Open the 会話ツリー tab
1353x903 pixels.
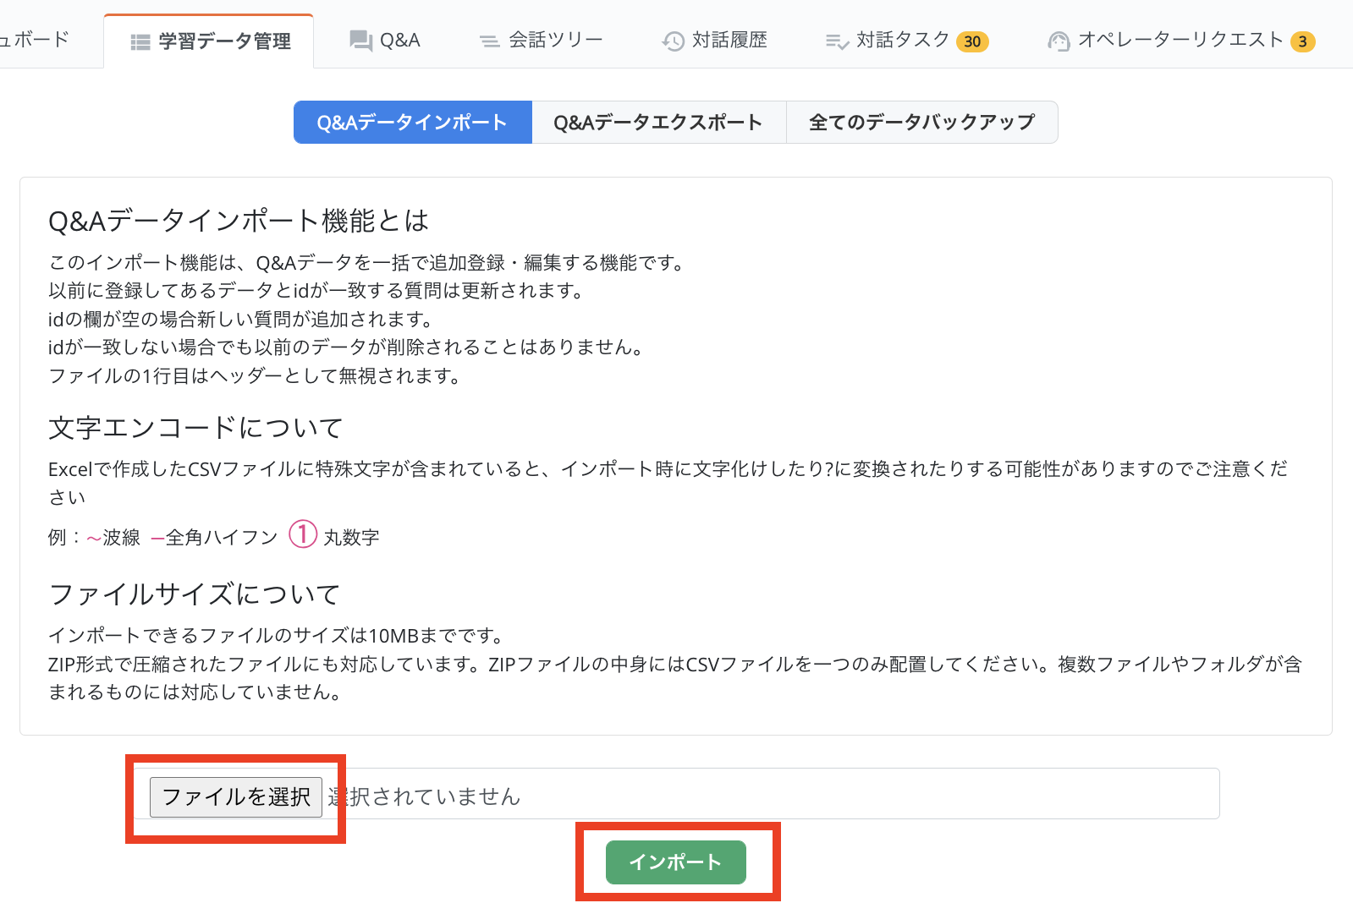click(555, 41)
